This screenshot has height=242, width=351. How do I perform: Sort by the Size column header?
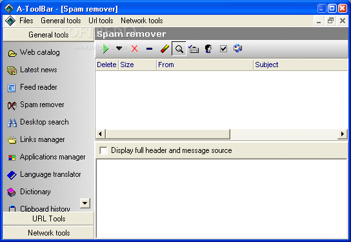(137, 65)
